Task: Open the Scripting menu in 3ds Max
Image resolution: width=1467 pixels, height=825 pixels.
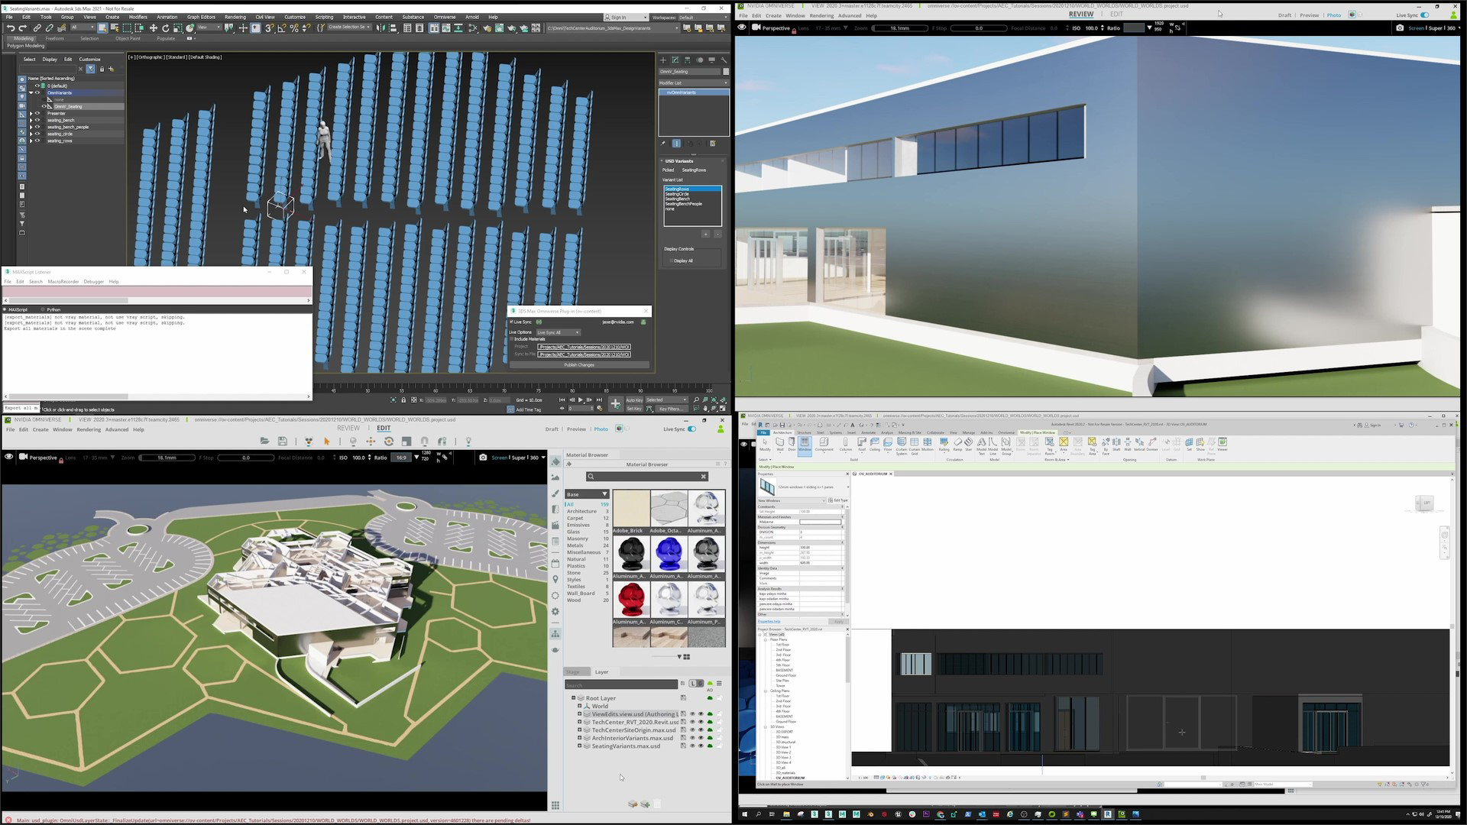Action: (x=324, y=17)
